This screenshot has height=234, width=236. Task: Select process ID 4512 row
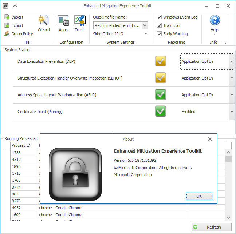[x=24, y=160]
